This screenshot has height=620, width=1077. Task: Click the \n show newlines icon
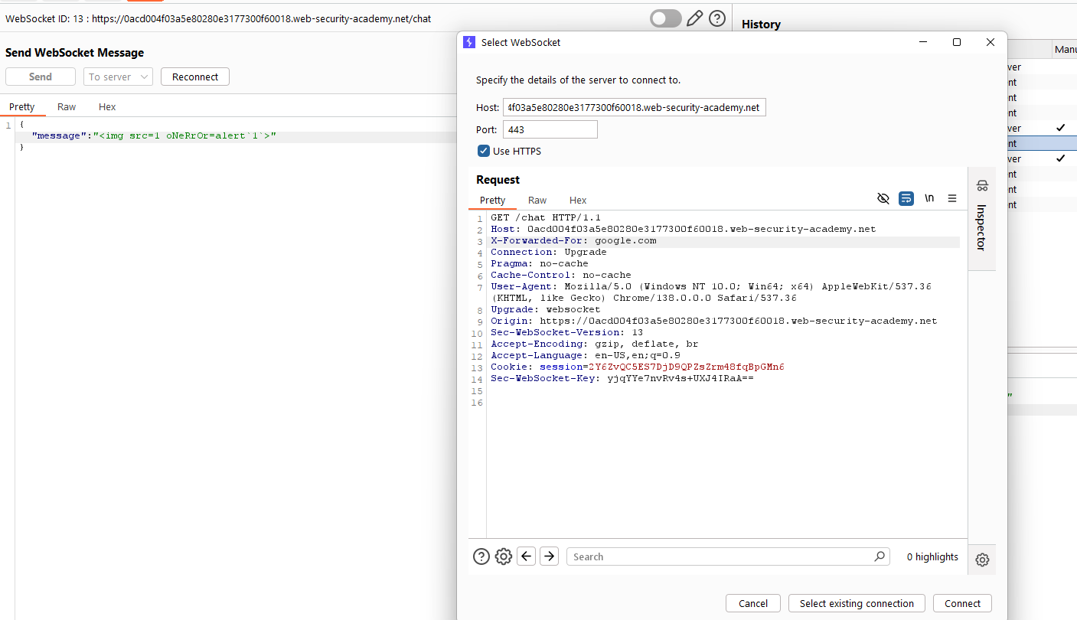[929, 198]
